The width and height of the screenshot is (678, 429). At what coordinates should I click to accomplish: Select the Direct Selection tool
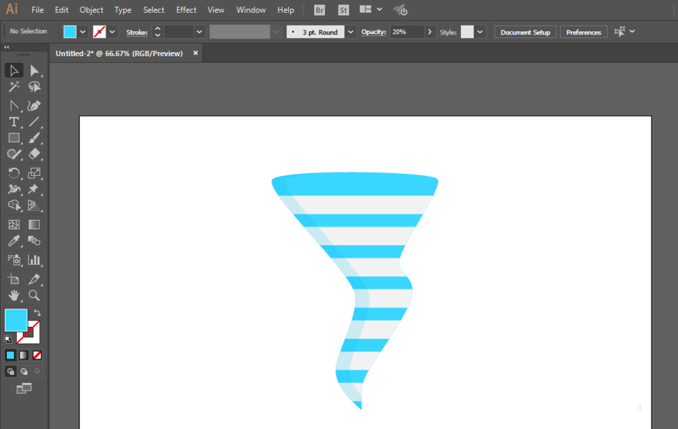click(34, 70)
